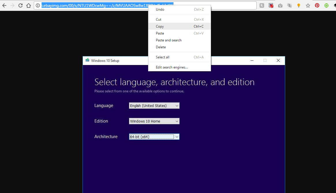Viewport: 336px width, 193px height.
Task: Select Cut in the context menu
Action: coord(180,20)
